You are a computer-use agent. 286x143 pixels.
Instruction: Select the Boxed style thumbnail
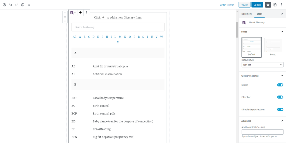273,45
